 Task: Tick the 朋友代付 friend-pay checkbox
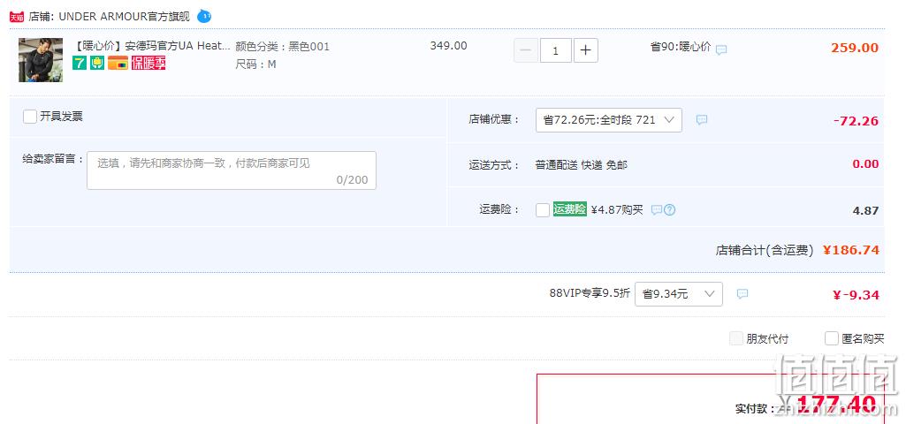click(736, 338)
